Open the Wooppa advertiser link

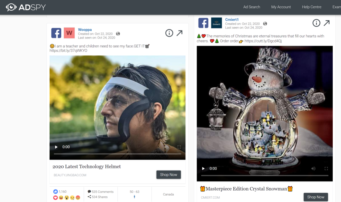pyautogui.click(x=85, y=30)
